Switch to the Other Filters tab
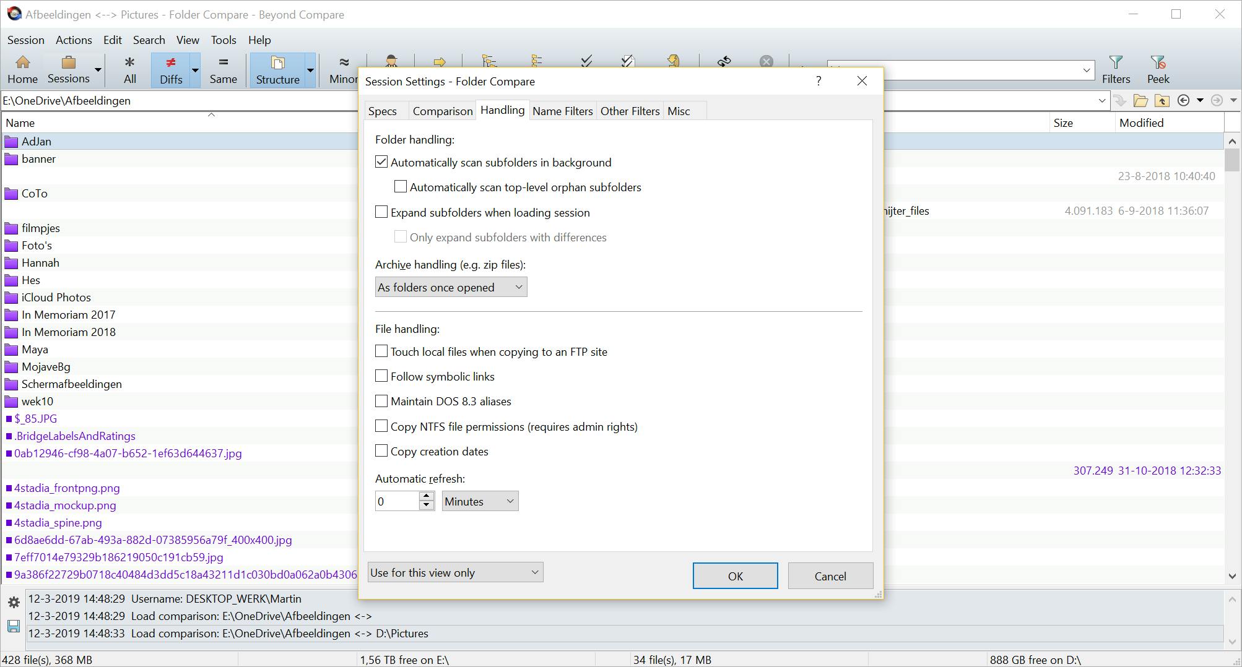Screen dimensions: 1242x667 pos(630,111)
